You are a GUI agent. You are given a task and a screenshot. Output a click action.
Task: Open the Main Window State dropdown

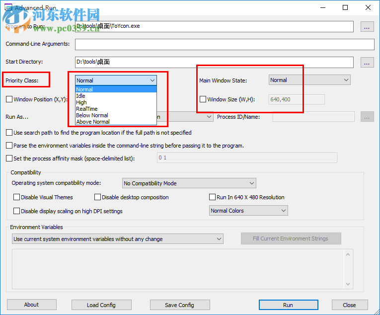pos(309,80)
